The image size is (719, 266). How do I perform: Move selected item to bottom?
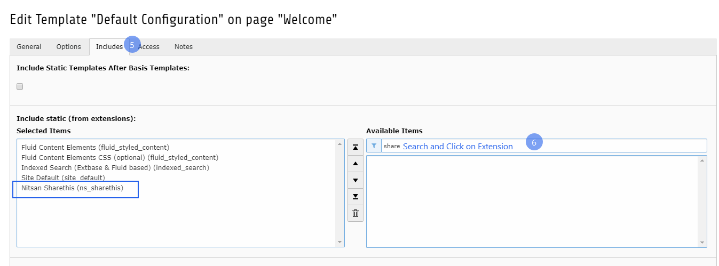pyautogui.click(x=355, y=197)
